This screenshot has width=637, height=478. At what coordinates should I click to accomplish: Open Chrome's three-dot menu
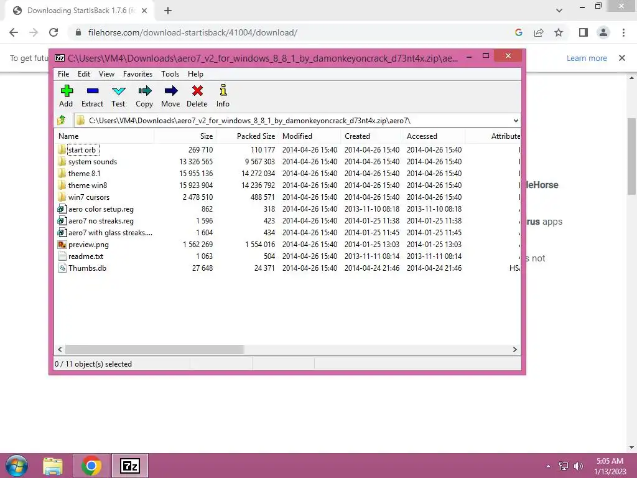pyautogui.click(x=623, y=32)
